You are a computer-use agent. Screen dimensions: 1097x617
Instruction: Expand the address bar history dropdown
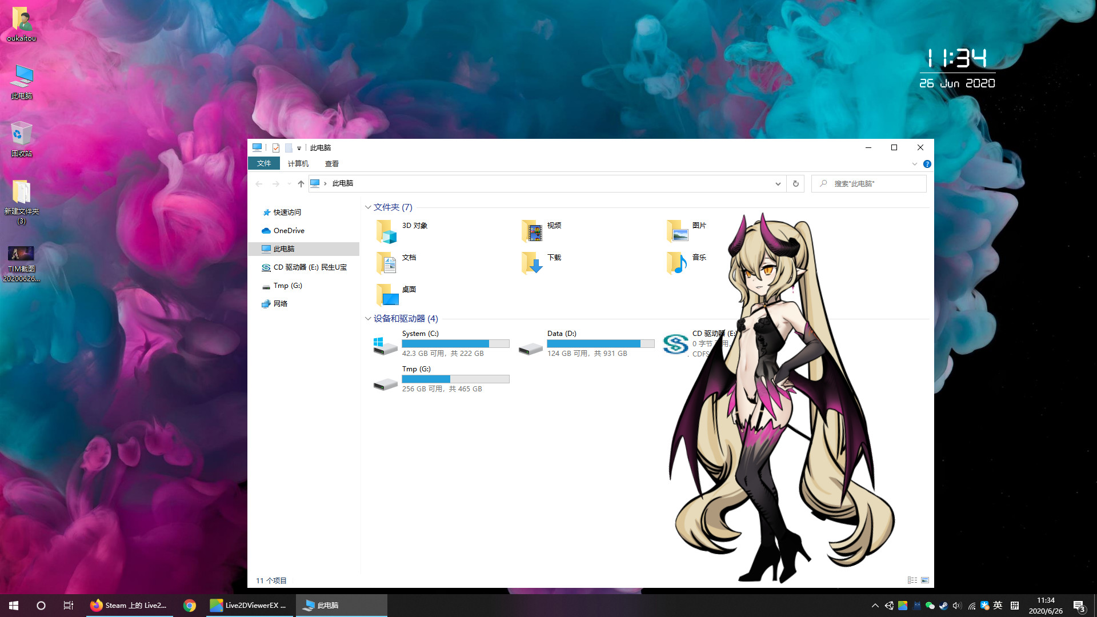(x=778, y=183)
